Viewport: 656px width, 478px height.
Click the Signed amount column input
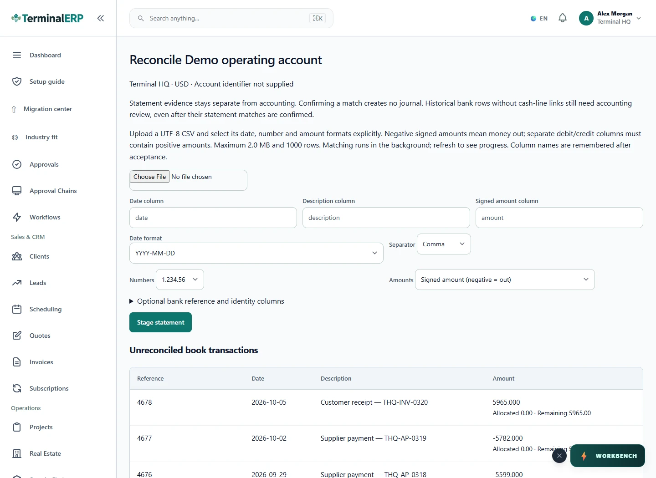click(559, 218)
